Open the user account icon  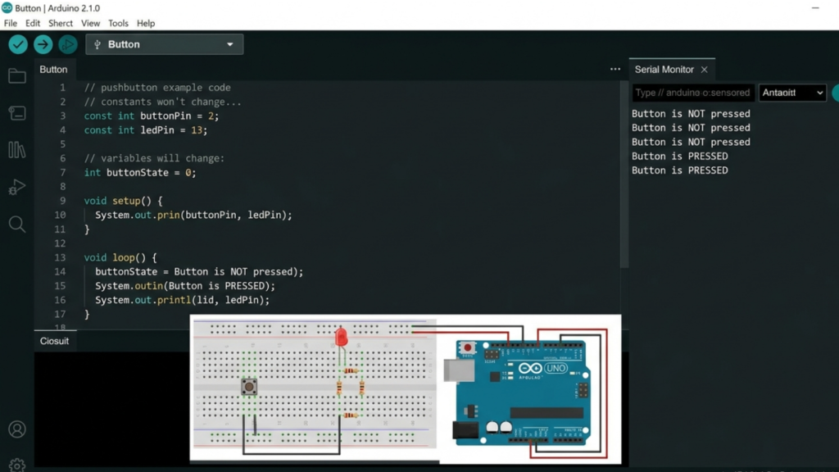pos(17,429)
